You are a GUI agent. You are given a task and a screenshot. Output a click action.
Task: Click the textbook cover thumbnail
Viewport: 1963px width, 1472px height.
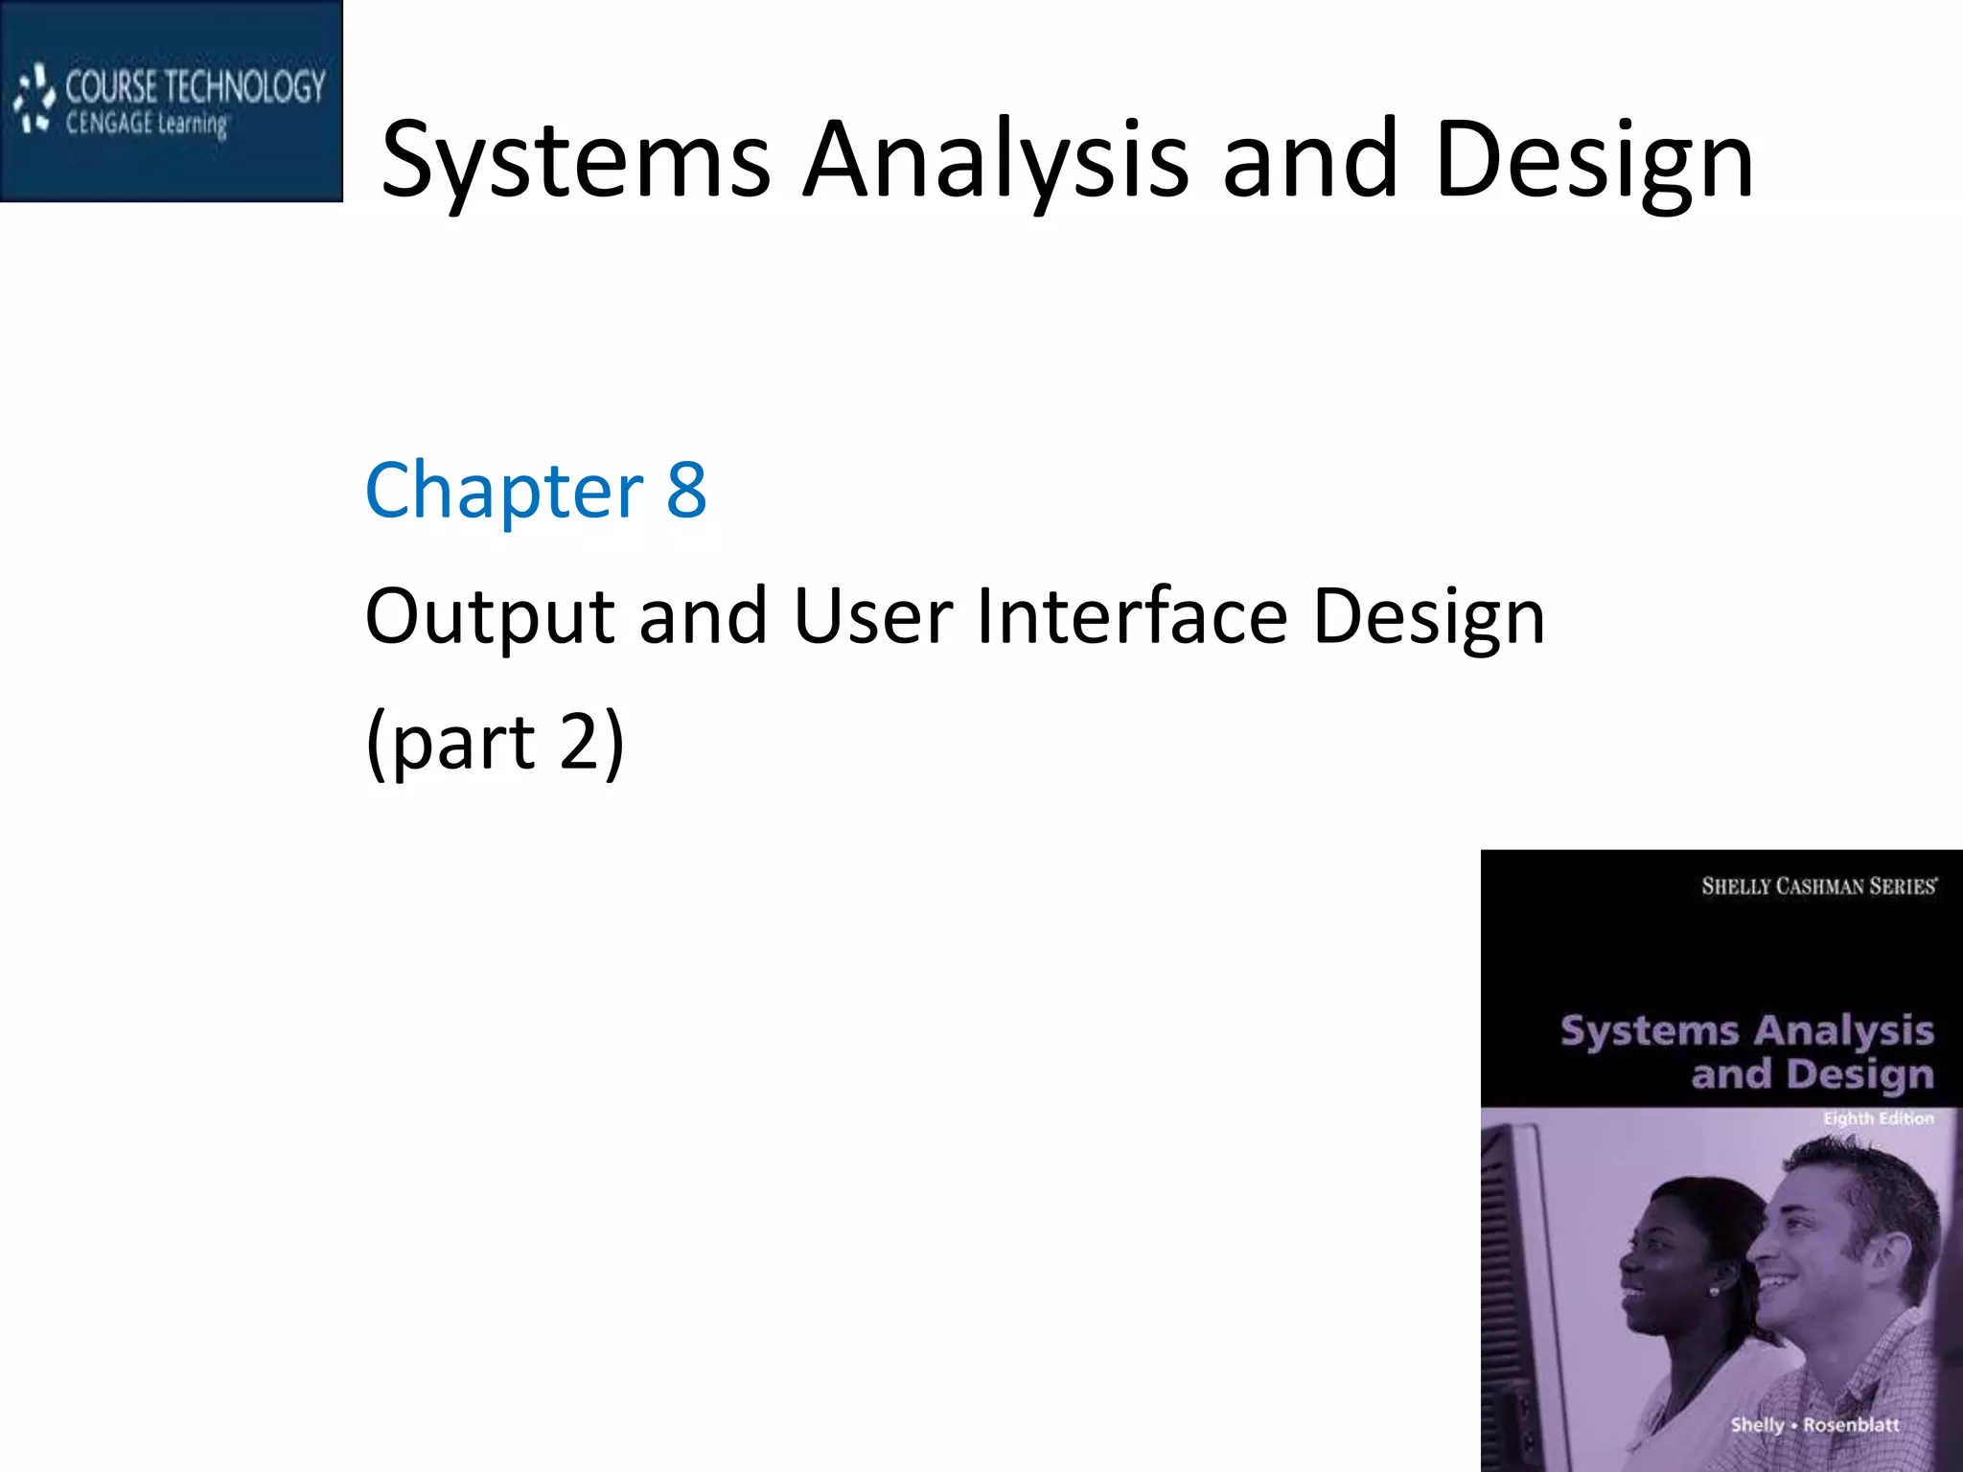point(1721,1160)
